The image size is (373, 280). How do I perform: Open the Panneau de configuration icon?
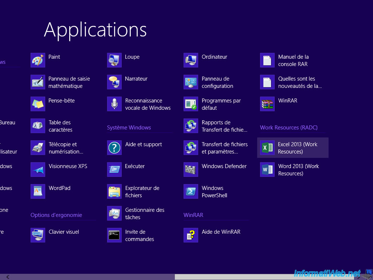pyautogui.click(x=191, y=82)
